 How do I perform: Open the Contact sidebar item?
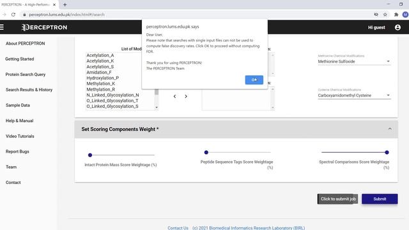pos(13,183)
